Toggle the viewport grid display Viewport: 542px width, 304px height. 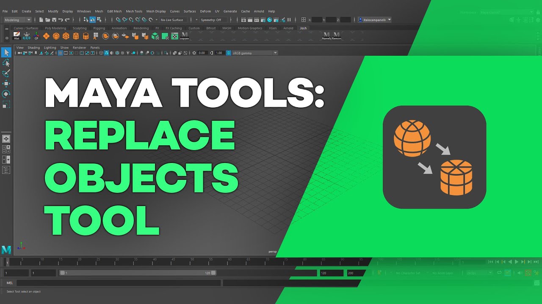click(60, 53)
